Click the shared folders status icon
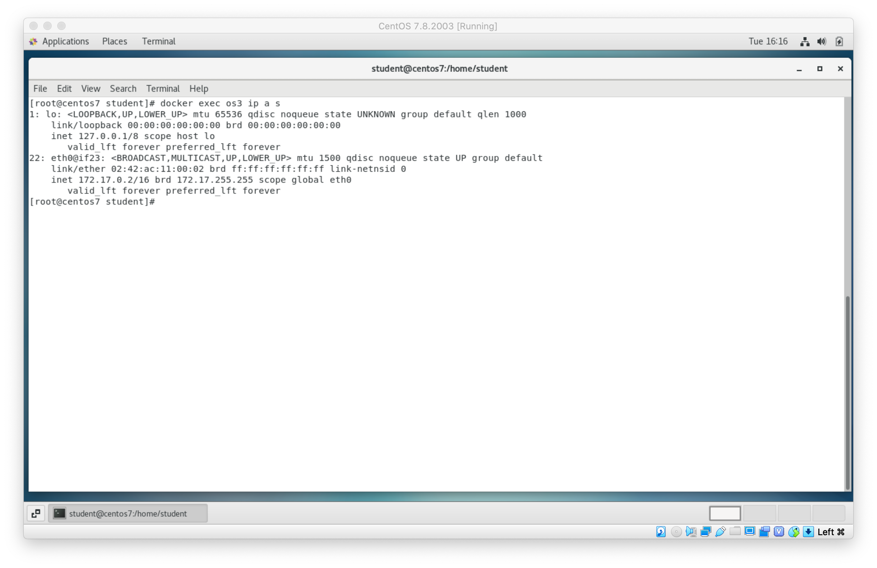The image size is (877, 568). click(735, 531)
